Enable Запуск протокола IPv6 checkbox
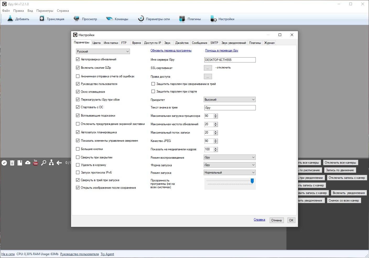The width and height of the screenshot is (369, 258). pos(78,173)
